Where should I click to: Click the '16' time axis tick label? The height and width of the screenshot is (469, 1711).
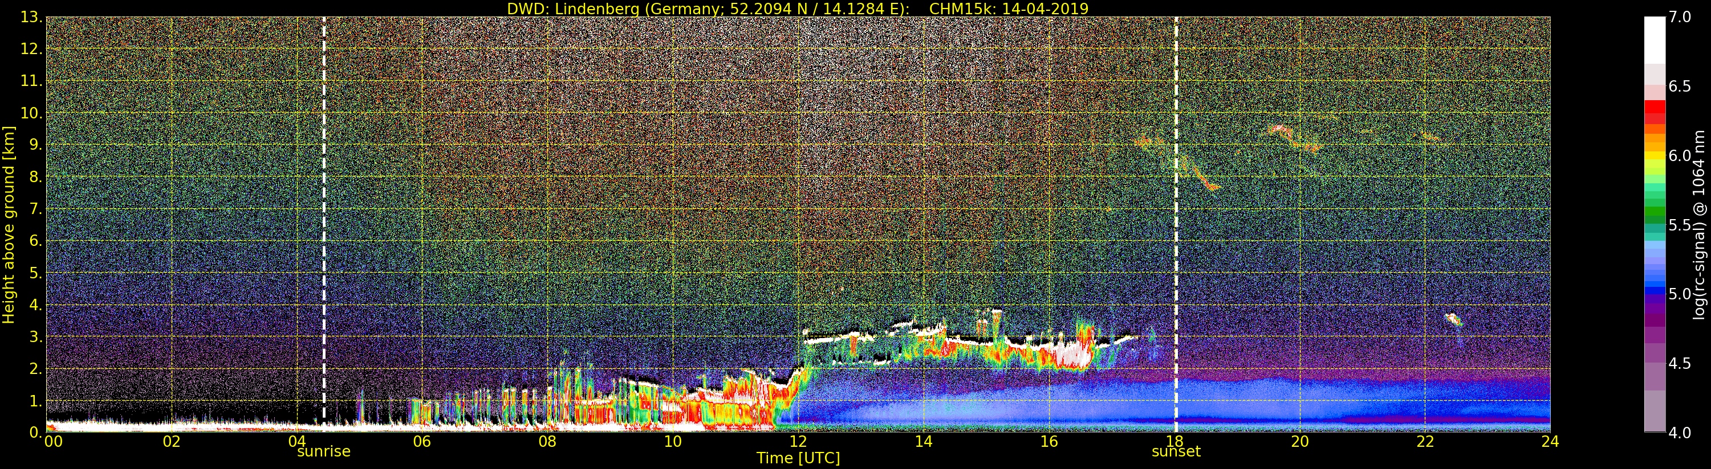[1049, 442]
